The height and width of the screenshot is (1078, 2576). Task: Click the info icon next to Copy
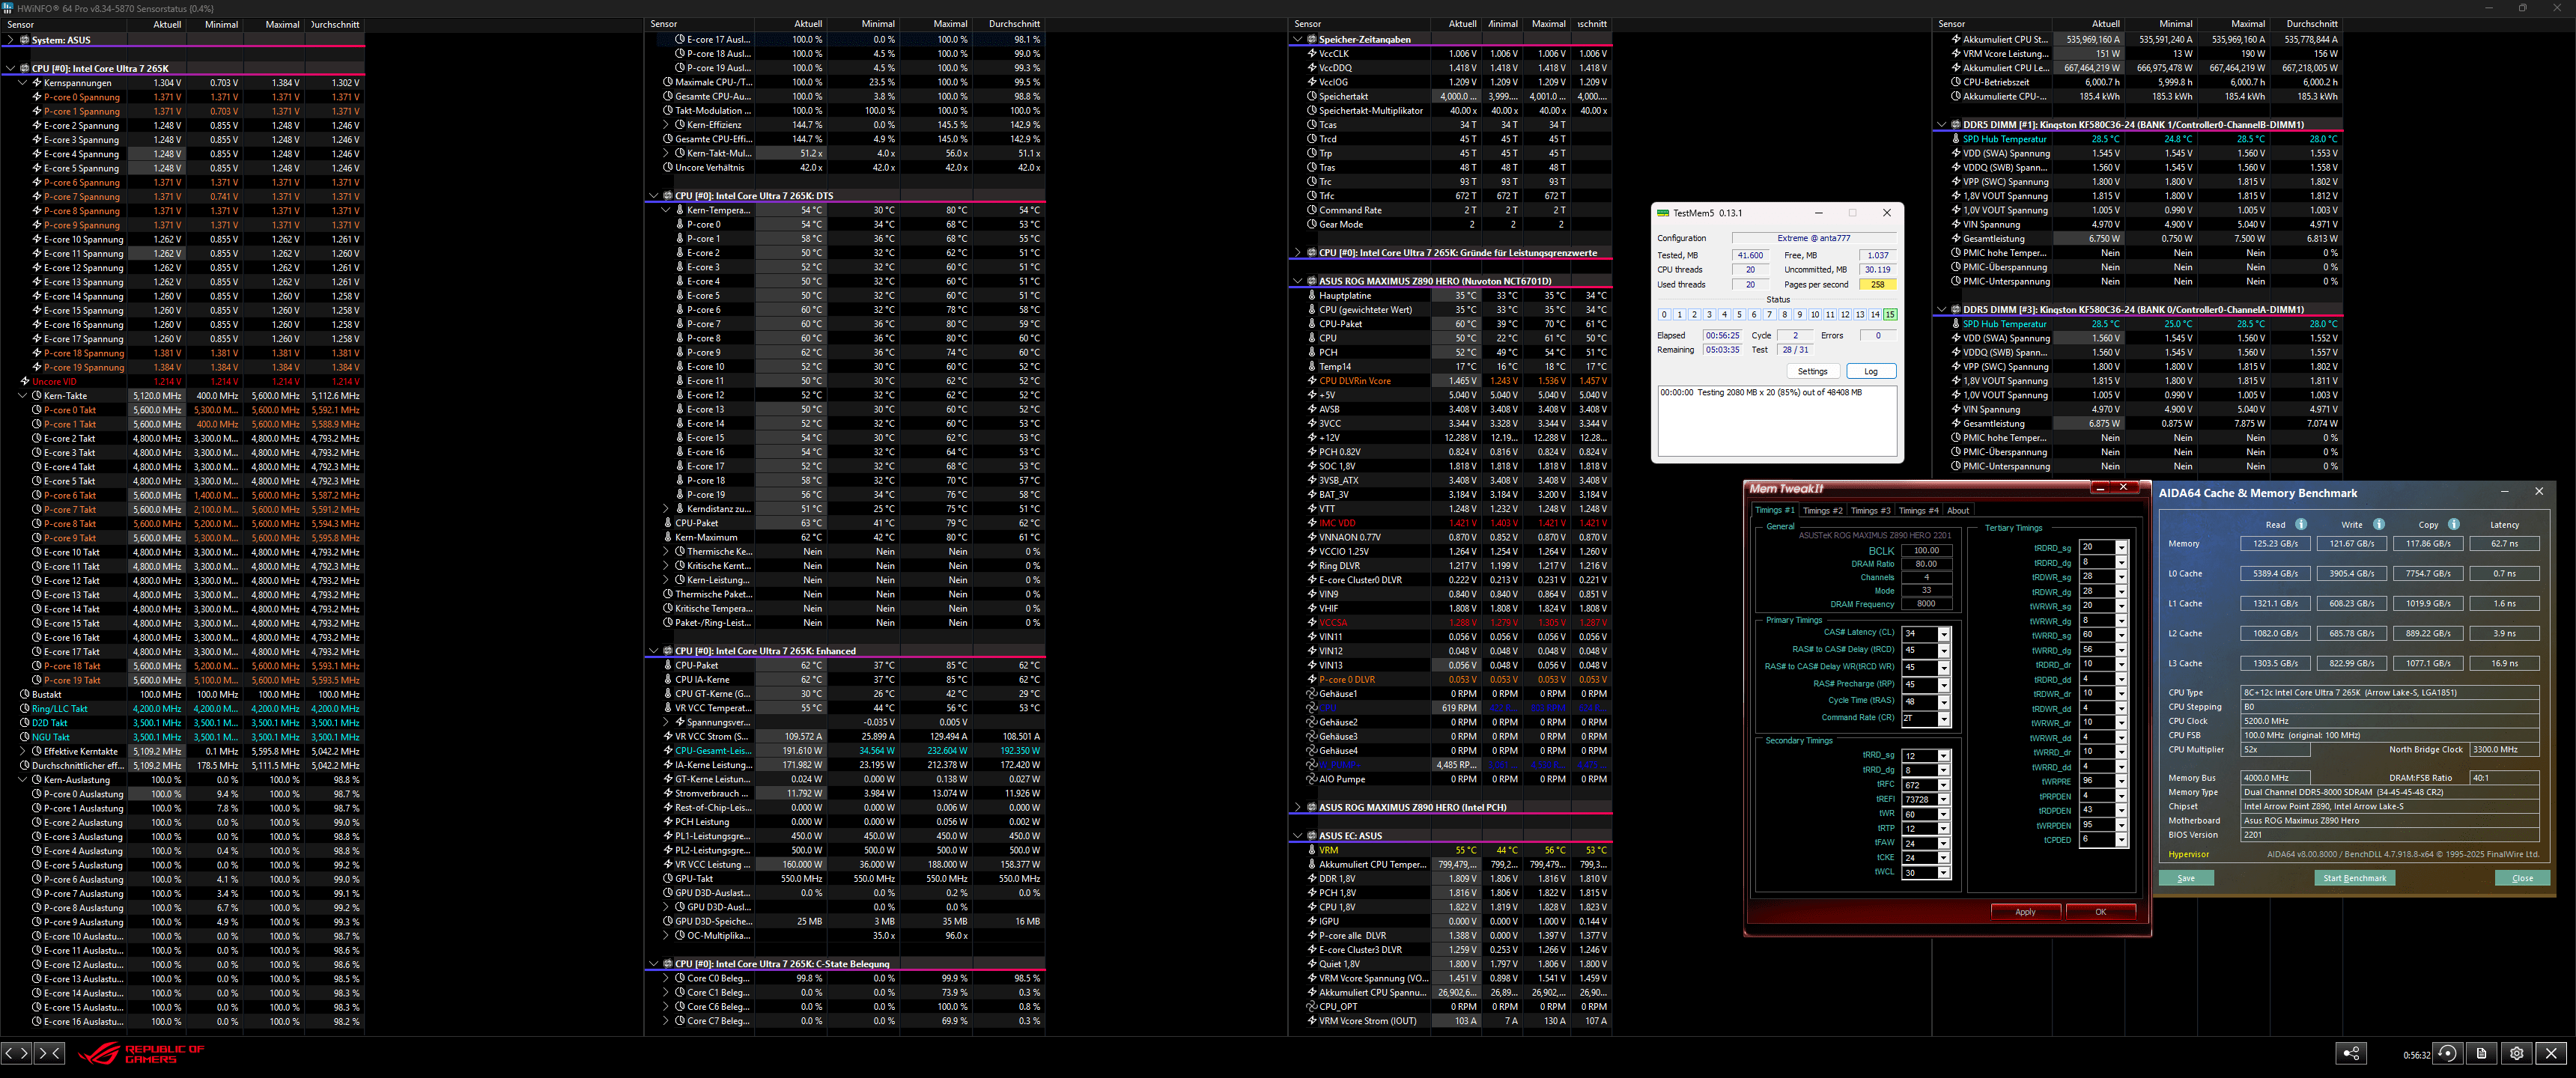pyautogui.click(x=2453, y=524)
